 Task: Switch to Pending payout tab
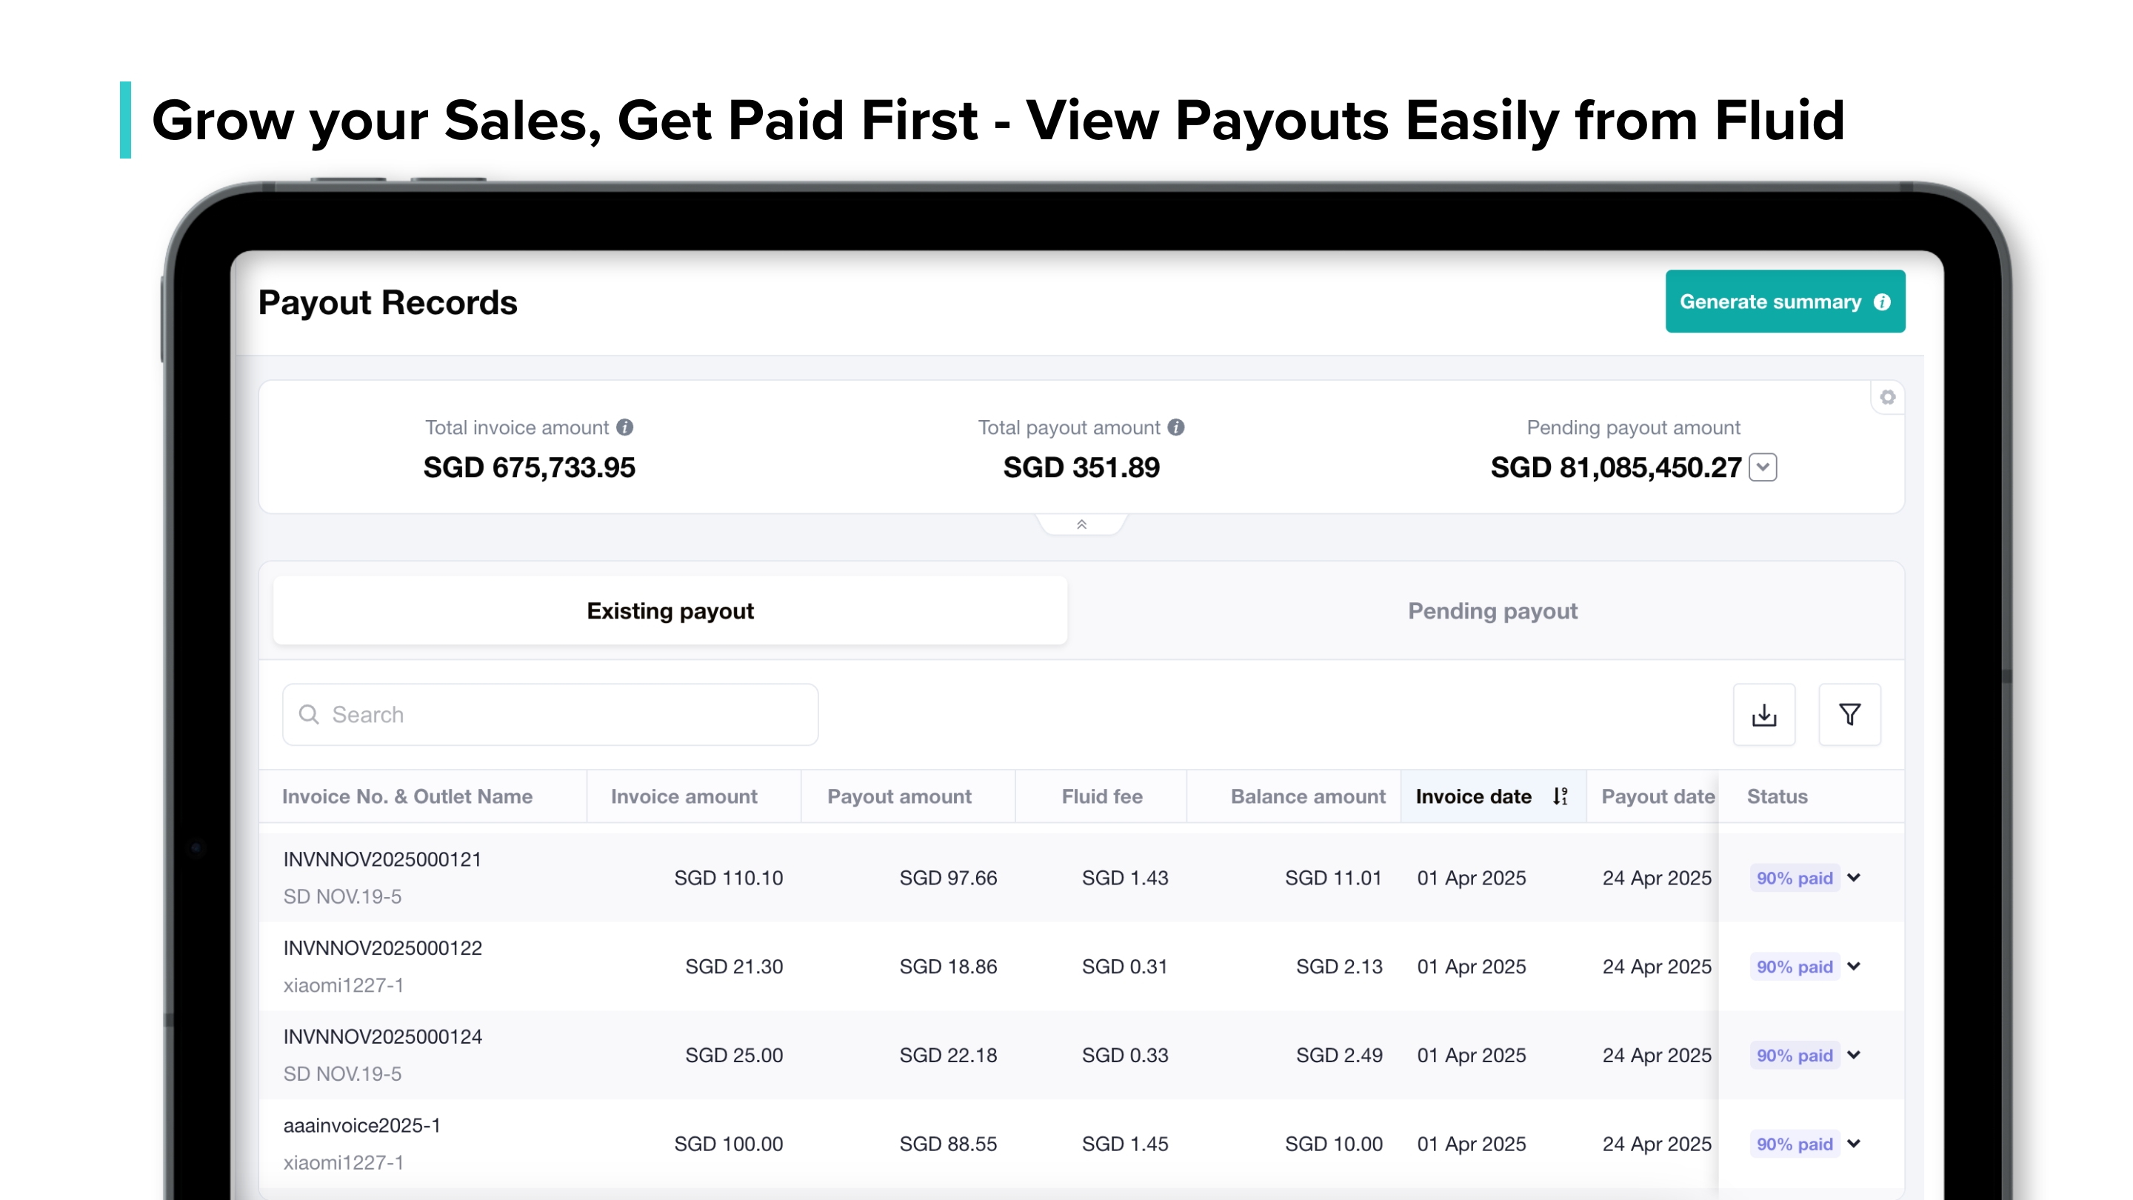[1492, 611]
